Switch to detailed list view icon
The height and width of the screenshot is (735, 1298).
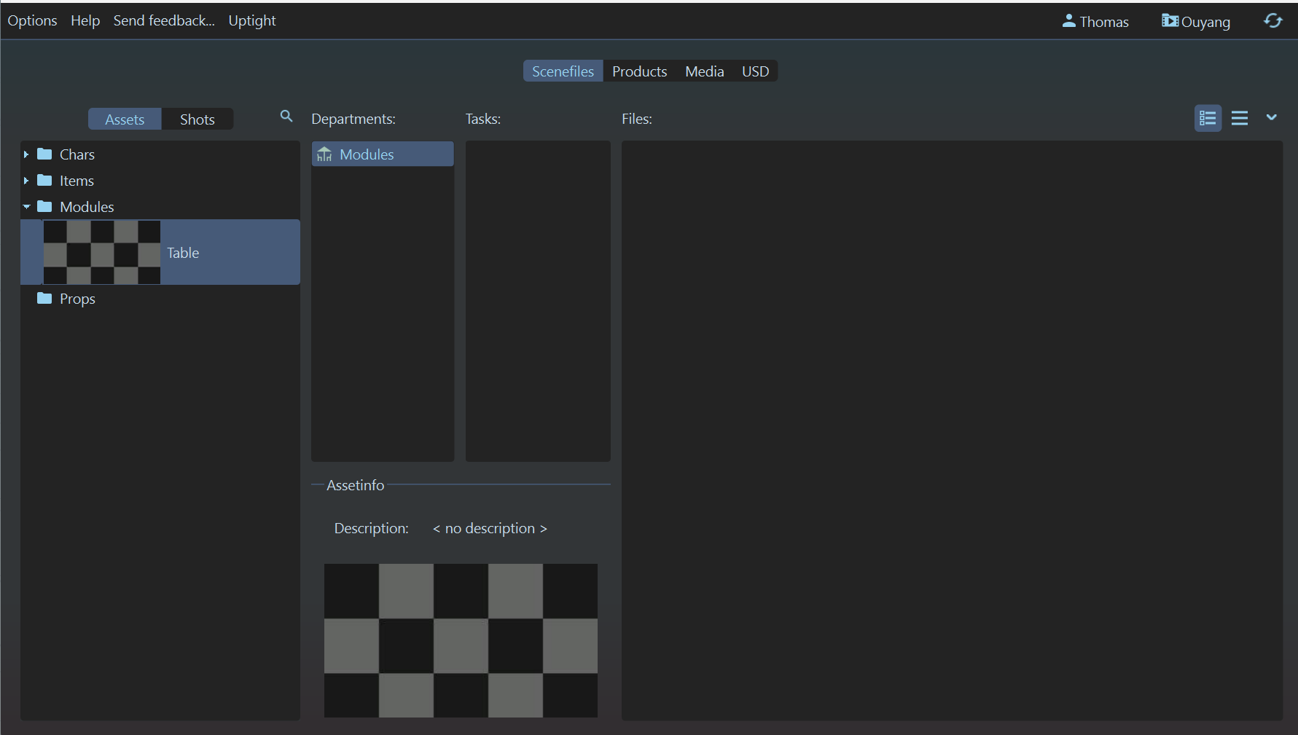coord(1208,118)
